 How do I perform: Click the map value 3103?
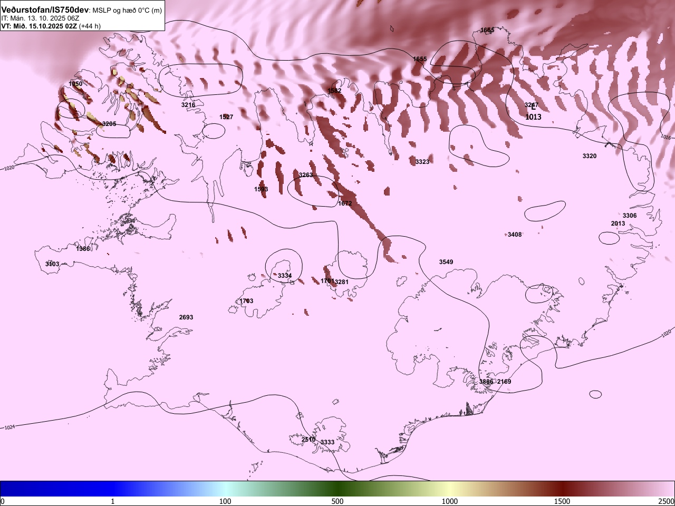coord(52,264)
